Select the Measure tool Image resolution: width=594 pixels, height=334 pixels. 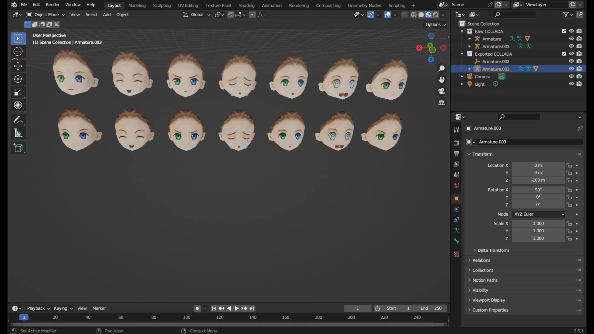pos(18,134)
